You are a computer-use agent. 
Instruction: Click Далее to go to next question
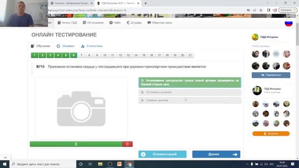tap(216, 154)
